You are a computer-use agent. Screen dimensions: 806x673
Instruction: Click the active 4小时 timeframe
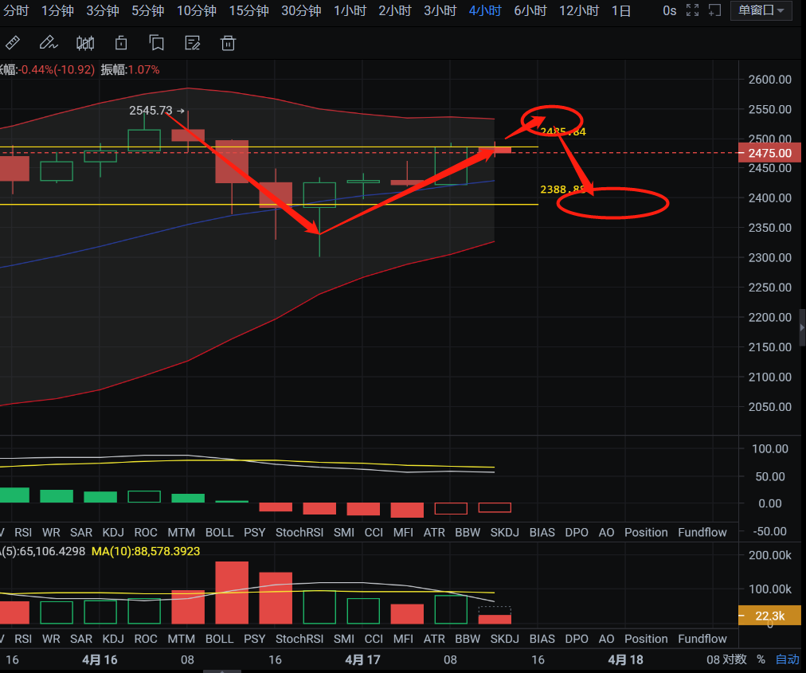[x=485, y=11]
